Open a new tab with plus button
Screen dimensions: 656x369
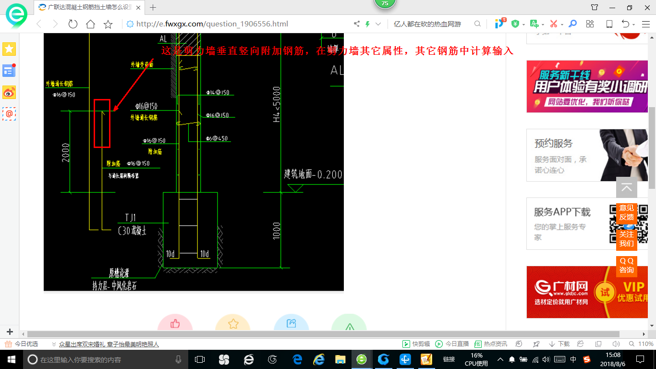tap(153, 7)
